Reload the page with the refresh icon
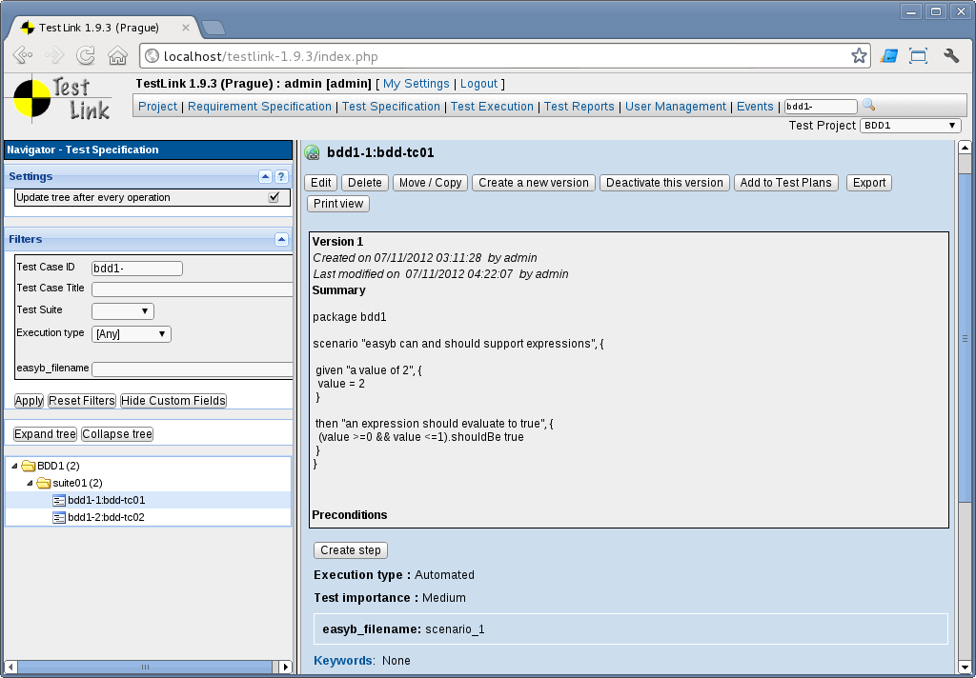Viewport: 976px width, 678px height. [x=86, y=55]
